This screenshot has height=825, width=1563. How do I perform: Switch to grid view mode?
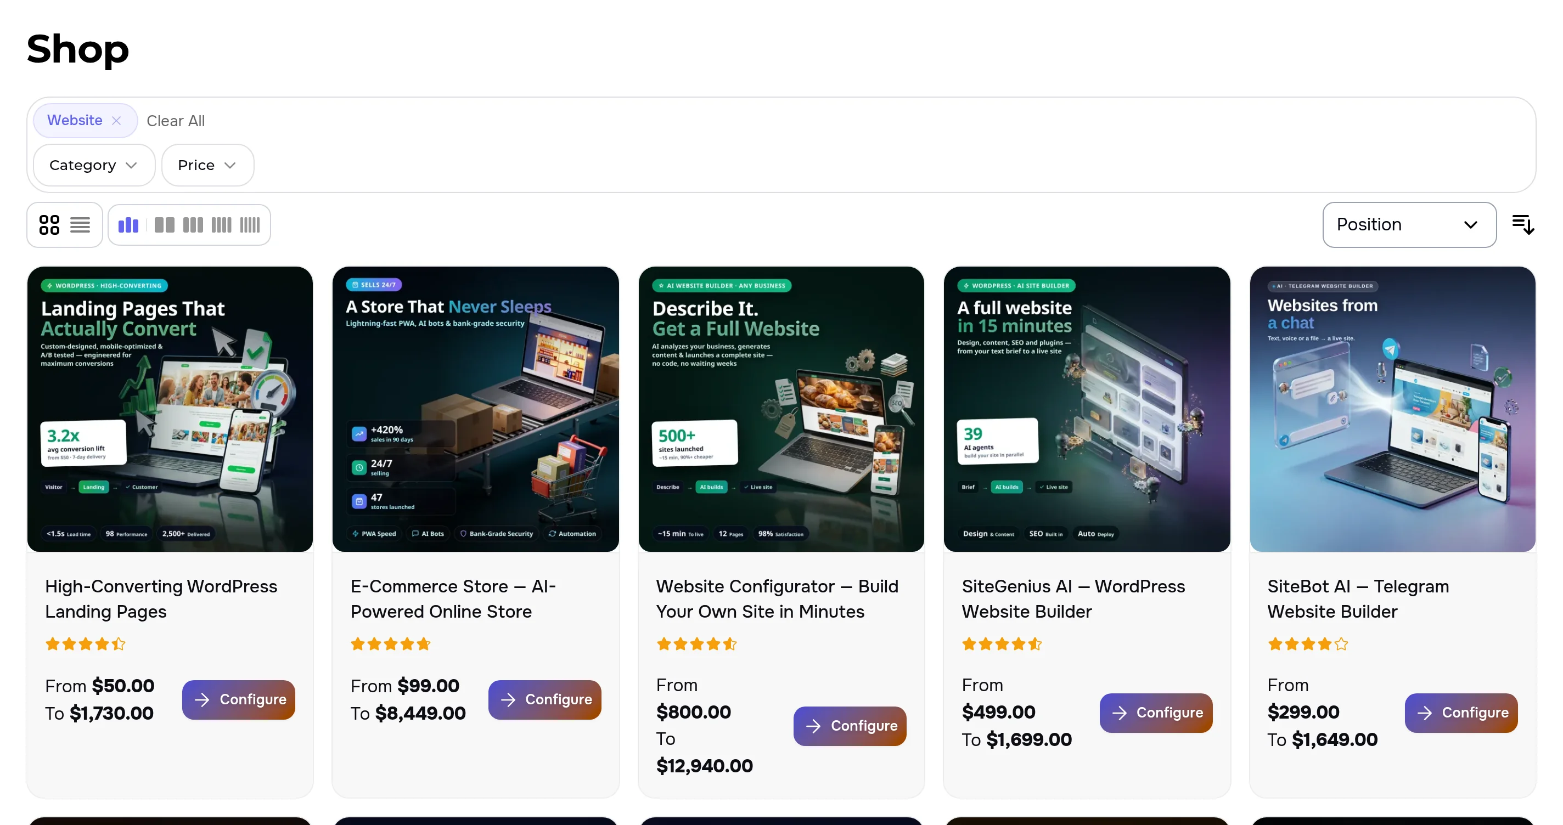[x=49, y=225]
